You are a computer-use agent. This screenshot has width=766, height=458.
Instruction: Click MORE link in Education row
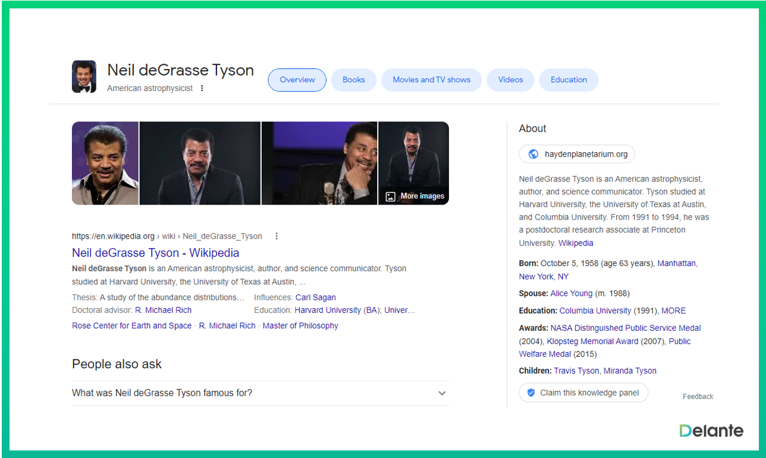[674, 310]
